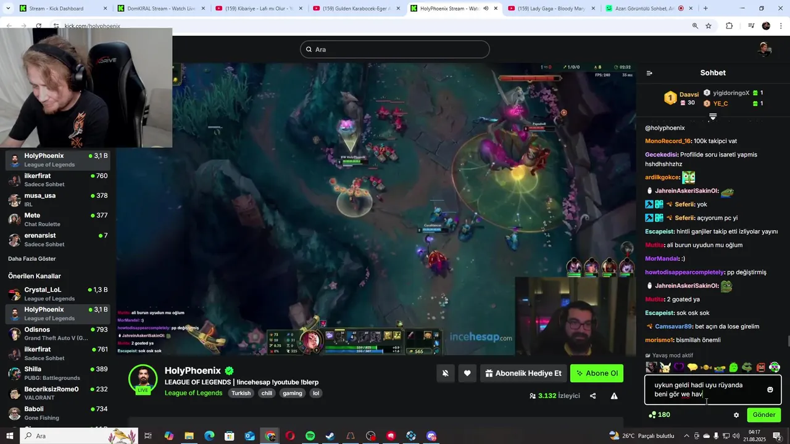
Task: Open chat settings gear icon
Action: [x=736, y=415]
